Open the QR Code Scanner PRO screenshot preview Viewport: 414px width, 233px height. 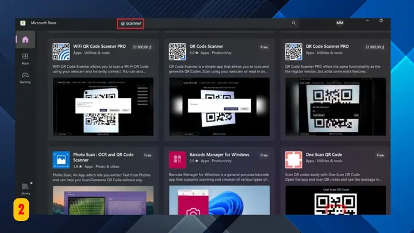pos(336,107)
